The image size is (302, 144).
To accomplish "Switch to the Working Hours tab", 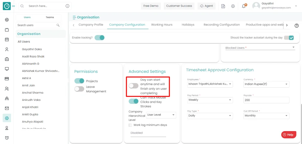I will click(x=162, y=25).
